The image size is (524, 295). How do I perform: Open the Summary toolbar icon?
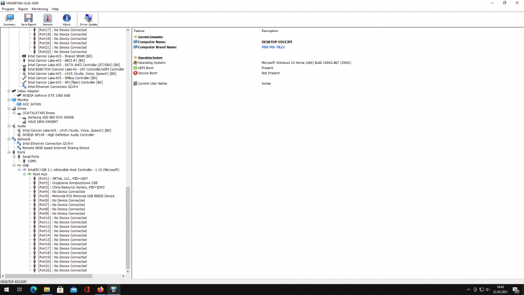click(9, 19)
